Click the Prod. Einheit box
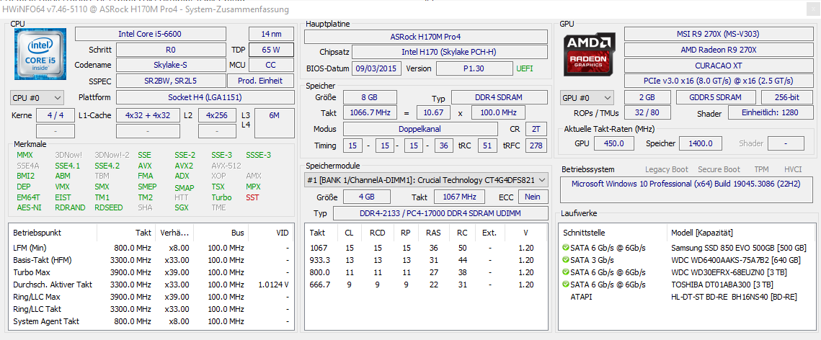 (x=261, y=81)
